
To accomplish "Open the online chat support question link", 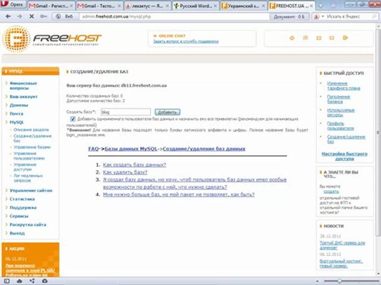I will point(186,42).
